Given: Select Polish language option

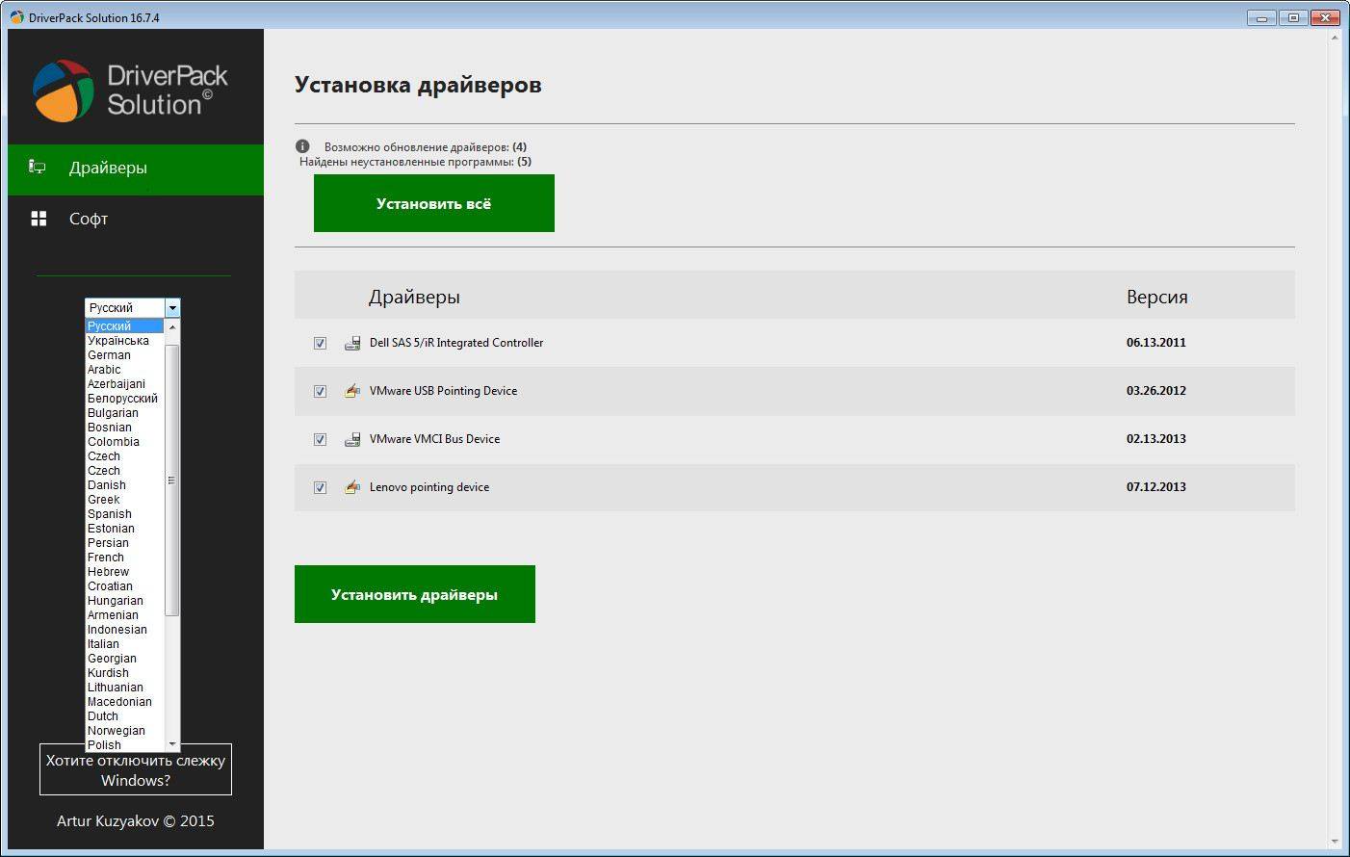Looking at the screenshot, I should (x=125, y=744).
